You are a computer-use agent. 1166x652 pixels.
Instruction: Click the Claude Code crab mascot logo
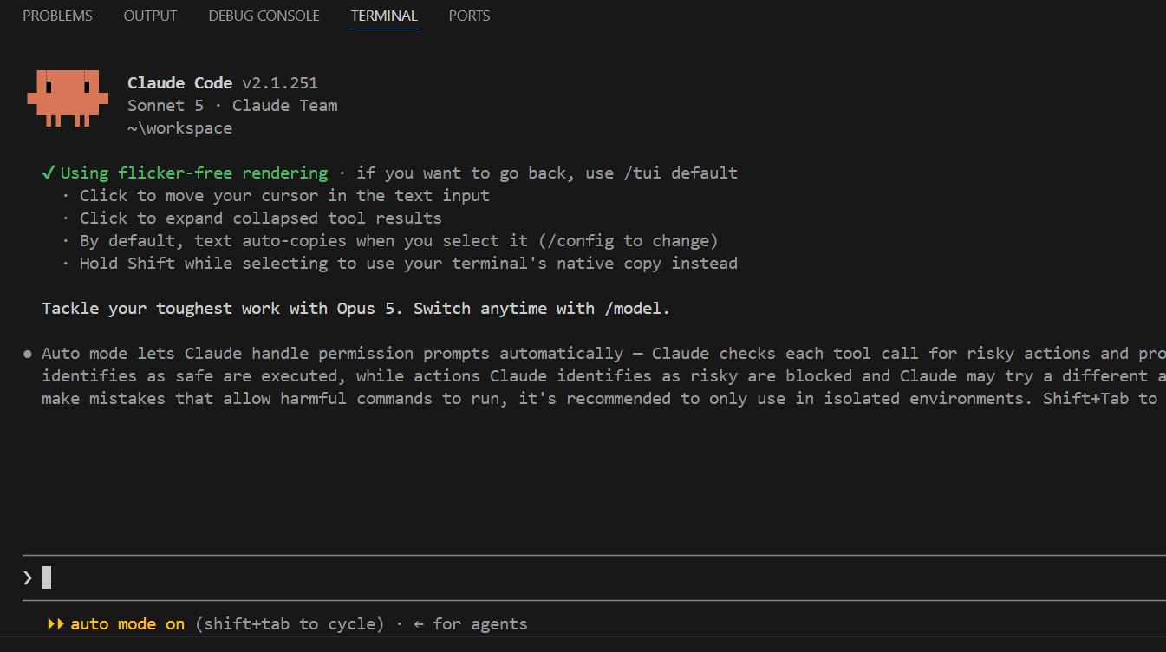(68, 99)
